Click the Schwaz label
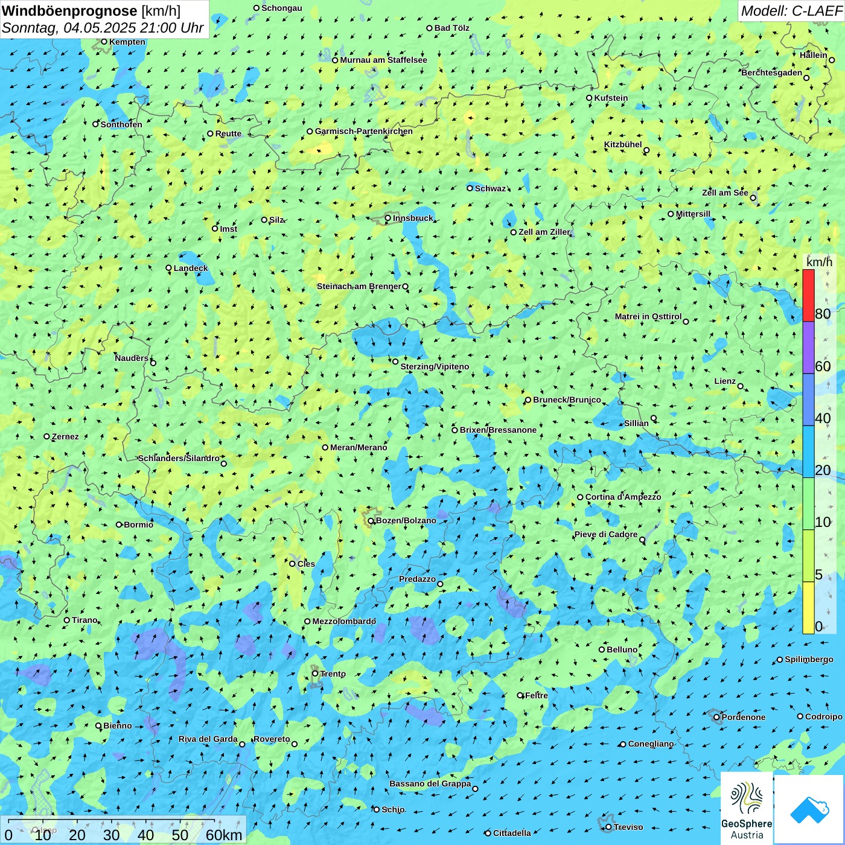 tap(490, 188)
